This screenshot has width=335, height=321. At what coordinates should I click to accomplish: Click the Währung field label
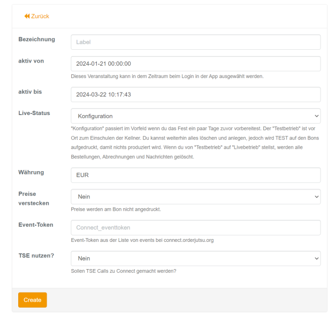[31, 172]
